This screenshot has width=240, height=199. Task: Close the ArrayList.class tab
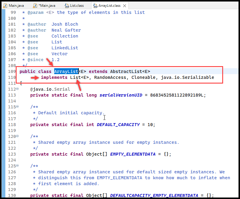(x=124, y=5)
